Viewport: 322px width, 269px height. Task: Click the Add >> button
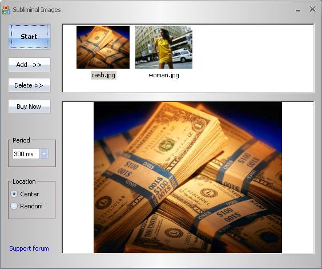click(x=29, y=65)
